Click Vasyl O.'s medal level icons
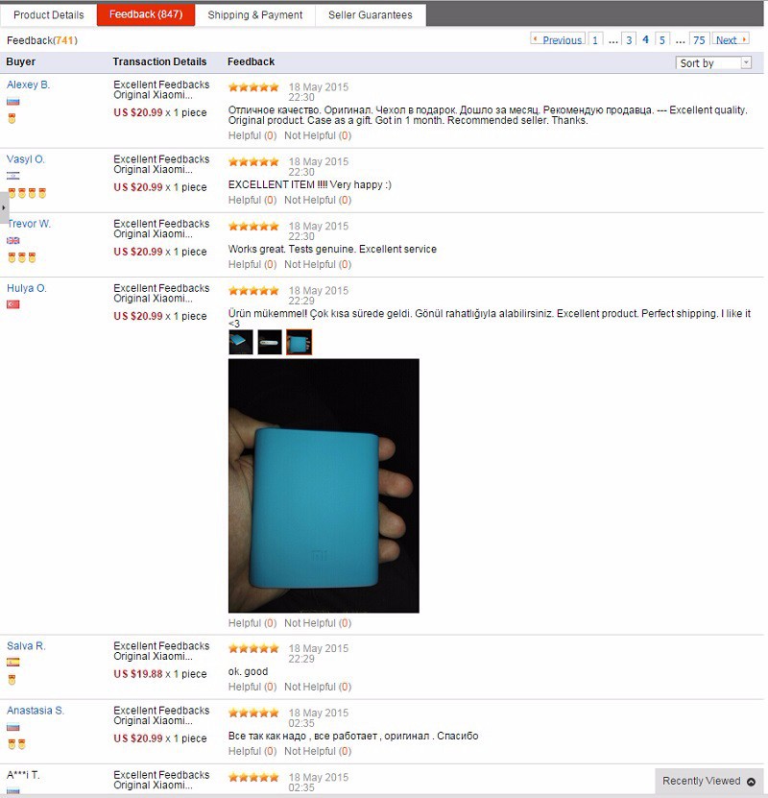 pos(27,193)
